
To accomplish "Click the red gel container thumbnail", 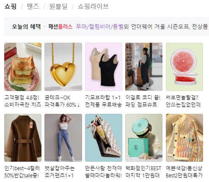I will (184, 67).
